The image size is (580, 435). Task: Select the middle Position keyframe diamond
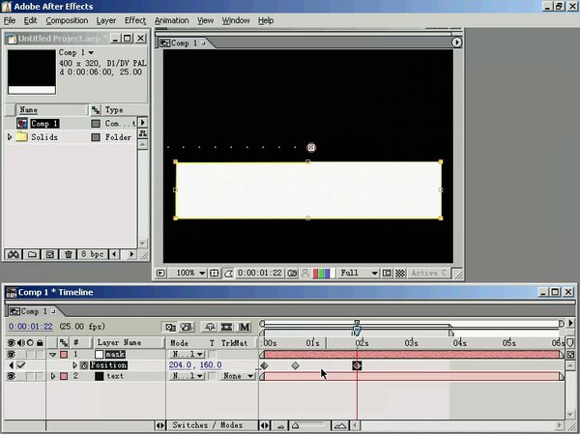[295, 365]
